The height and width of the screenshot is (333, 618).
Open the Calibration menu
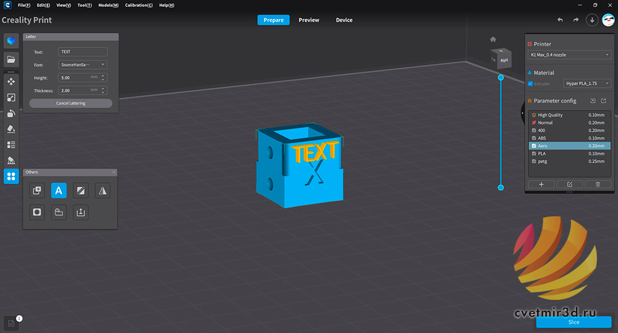pyautogui.click(x=138, y=5)
